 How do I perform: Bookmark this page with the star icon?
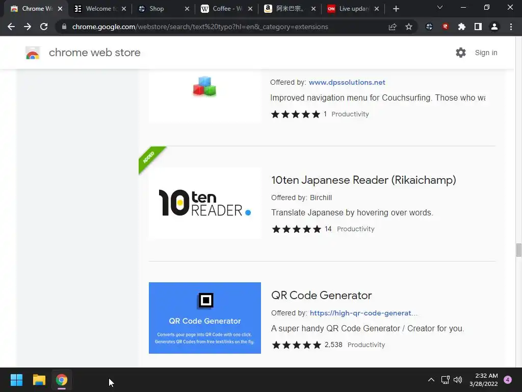click(409, 27)
